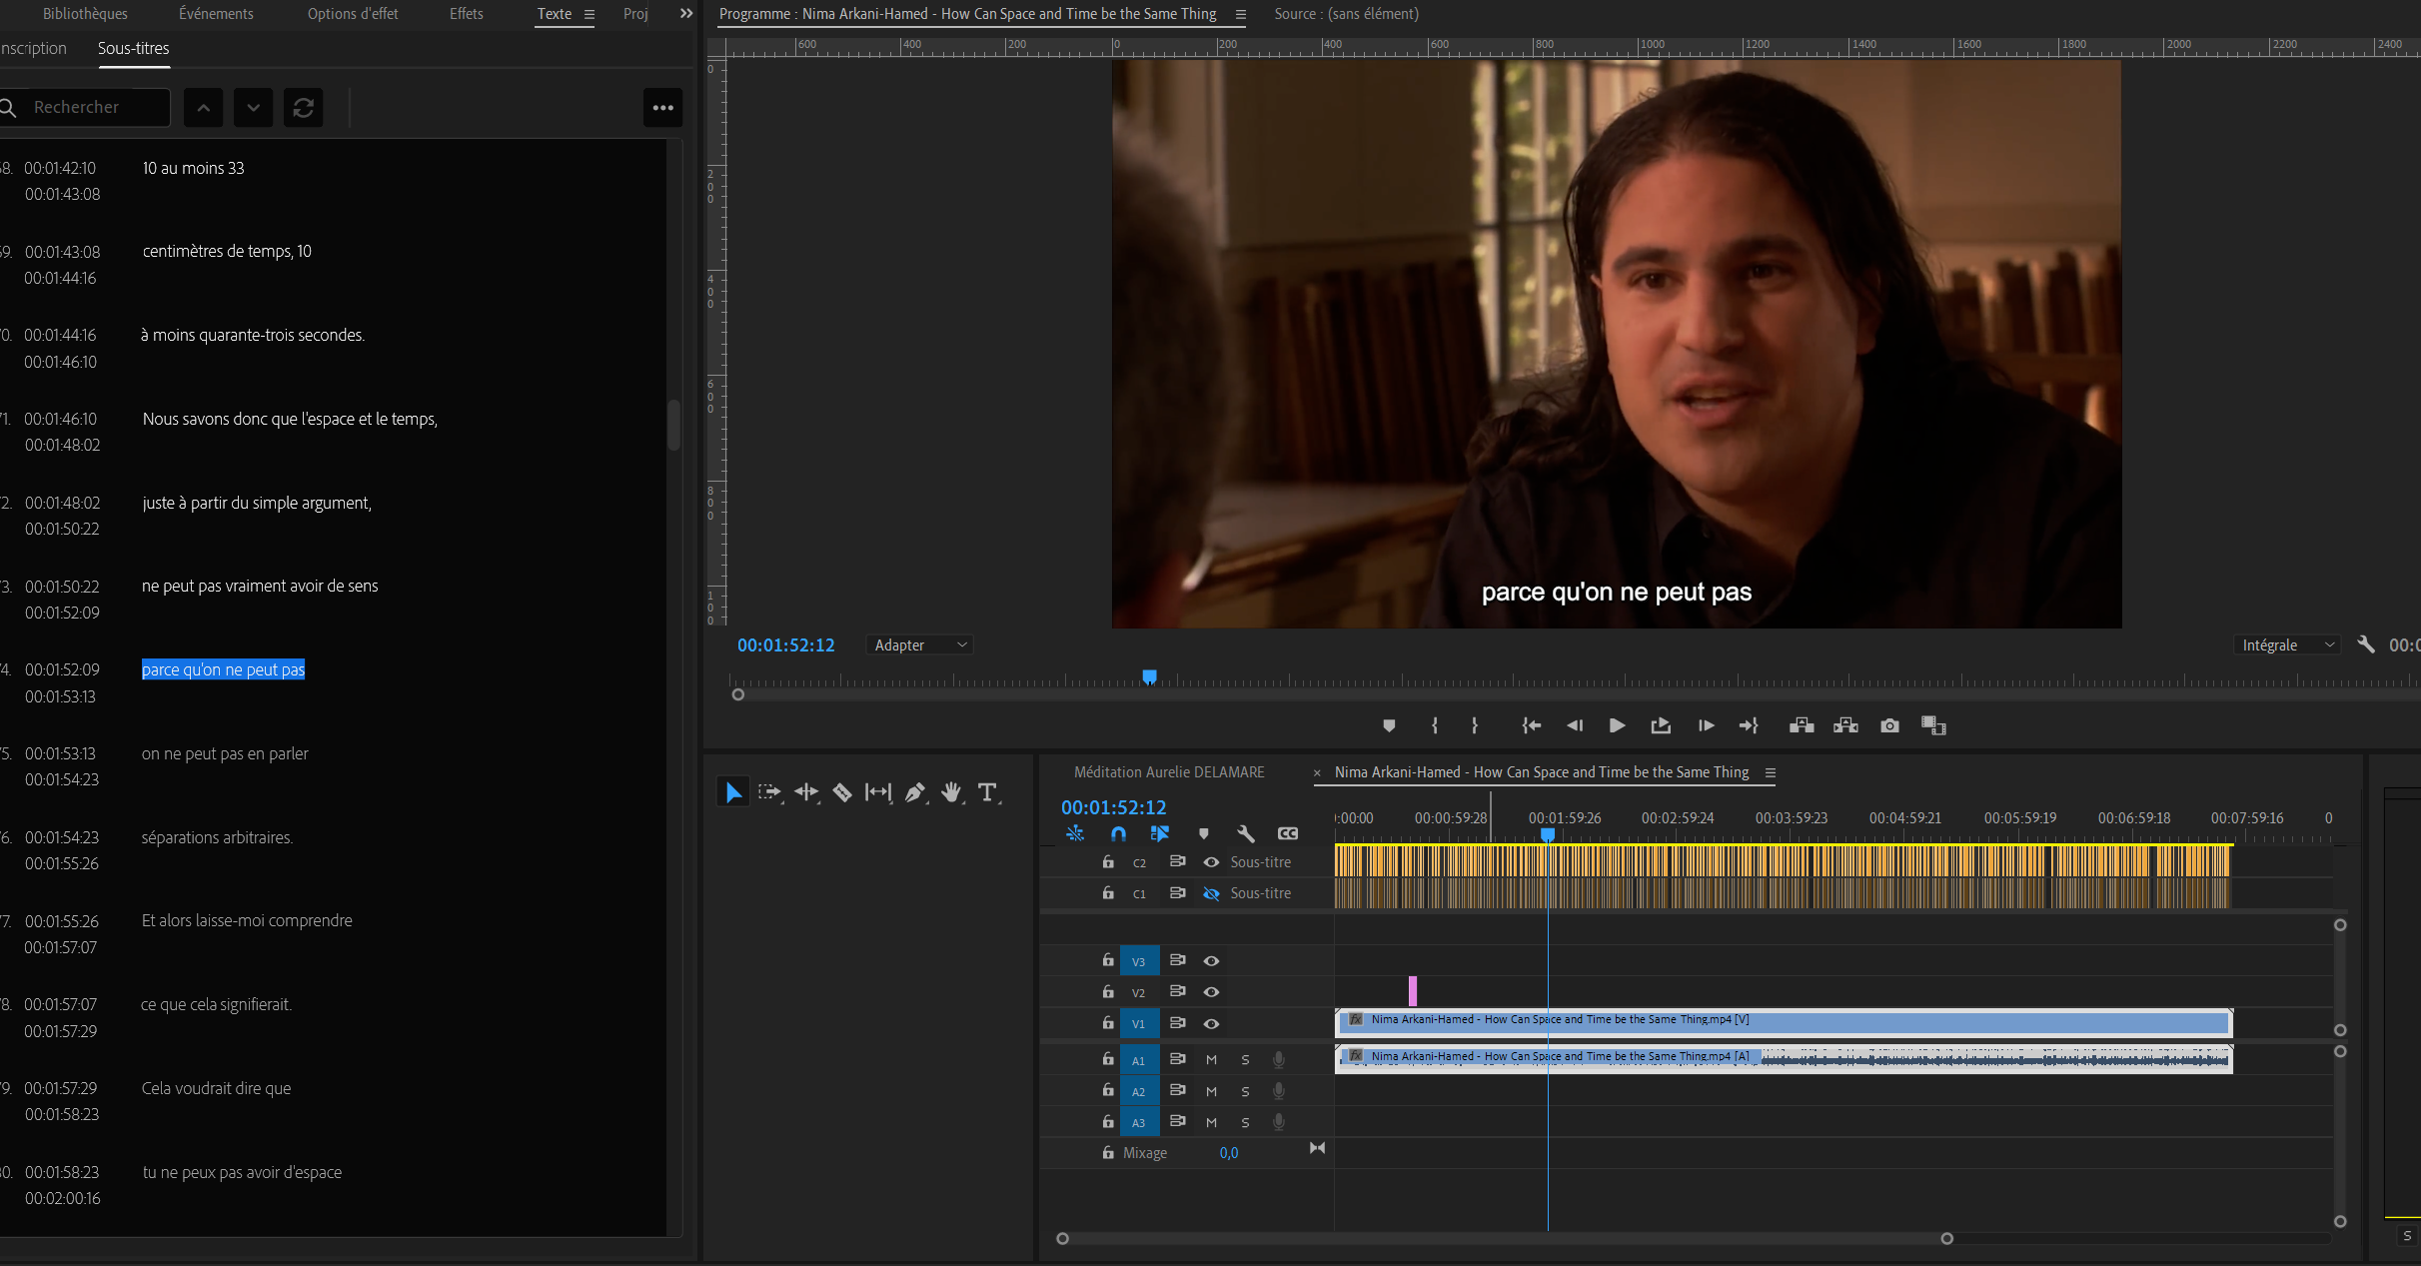Select the Type text tool
Screen dimensions: 2421x1266
[987, 792]
